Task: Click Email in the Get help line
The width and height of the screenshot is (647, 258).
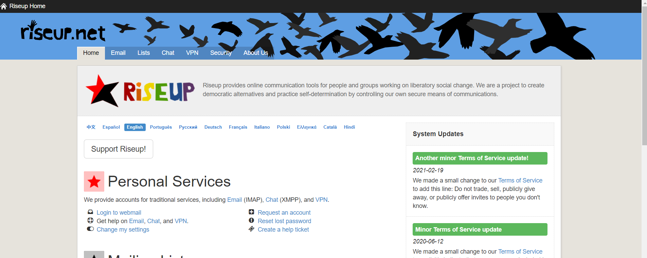Action: coord(137,221)
